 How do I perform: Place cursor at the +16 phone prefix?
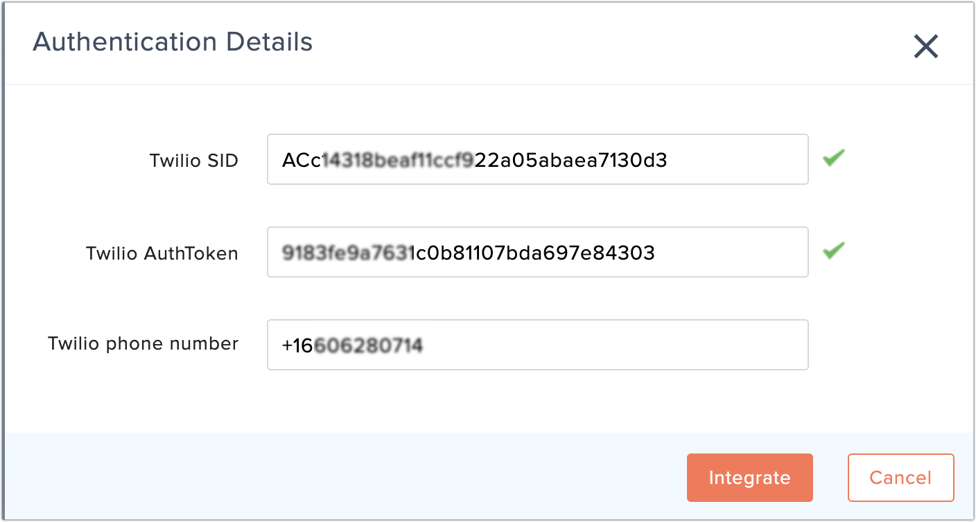pos(298,345)
